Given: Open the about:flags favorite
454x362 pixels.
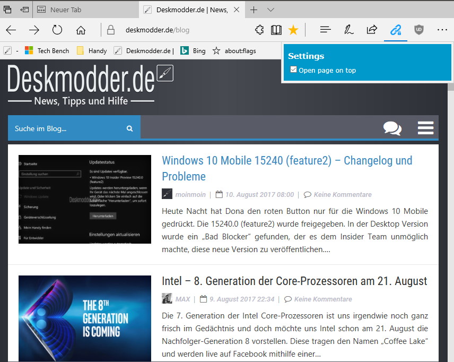Looking at the screenshot, I should tap(234, 51).
